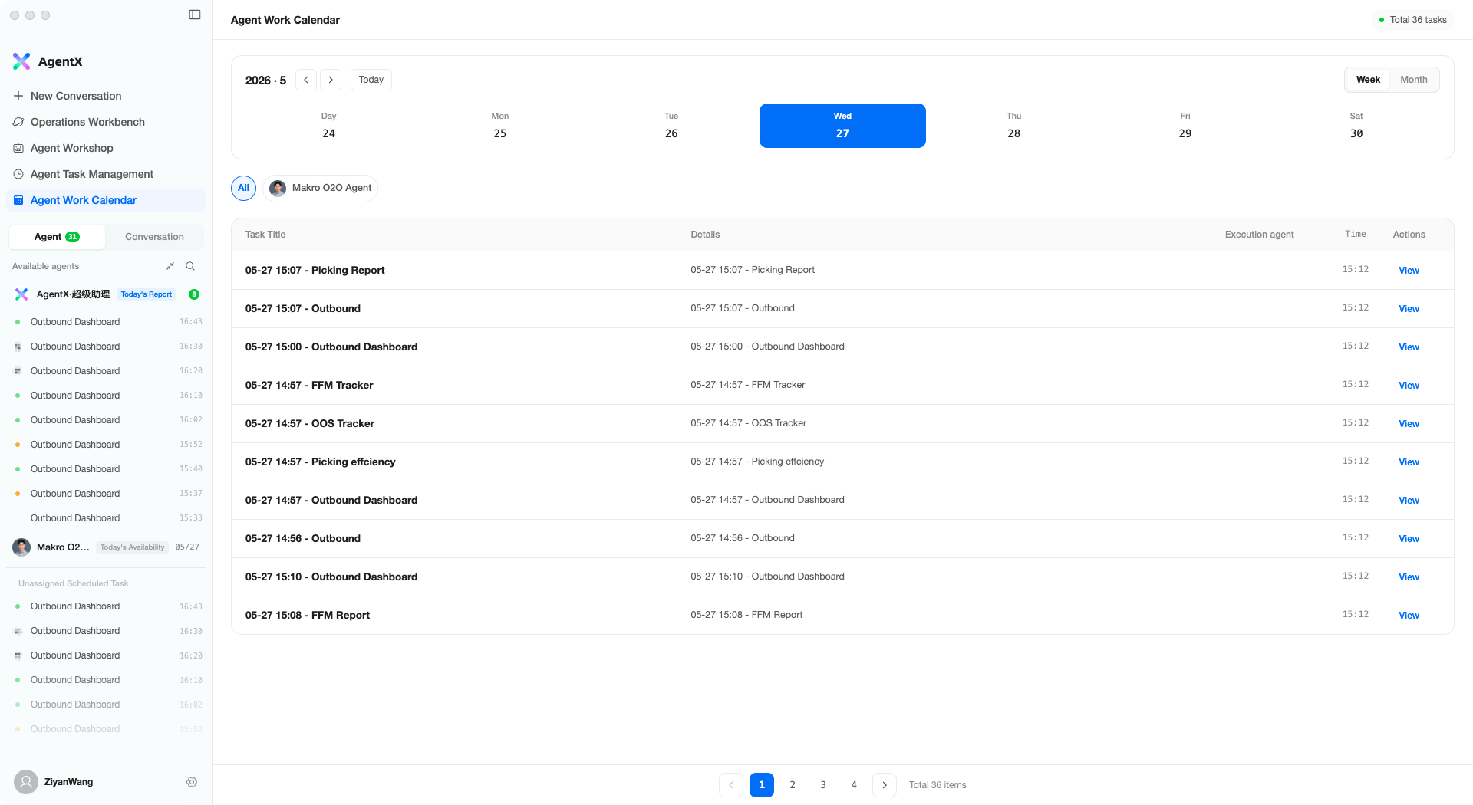The height and width of the screenshot is (805, 1473).
Task: Click the Agent Work Calendar icon
Action: [x=18, y=200]
